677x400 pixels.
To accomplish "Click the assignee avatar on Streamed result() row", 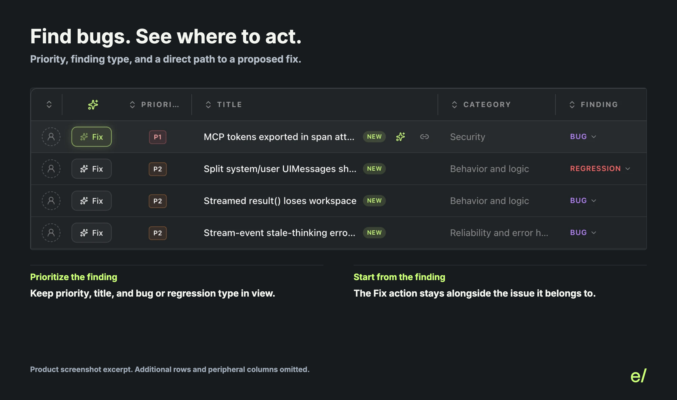I will (51, 201).
